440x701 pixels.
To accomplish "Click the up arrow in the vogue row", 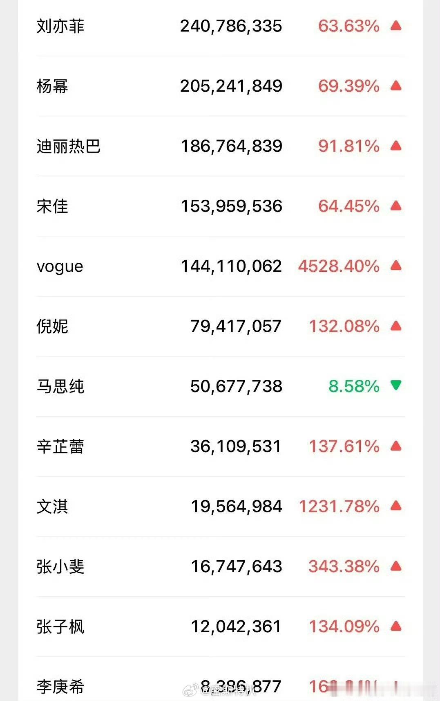I will (x=396, y=266).
